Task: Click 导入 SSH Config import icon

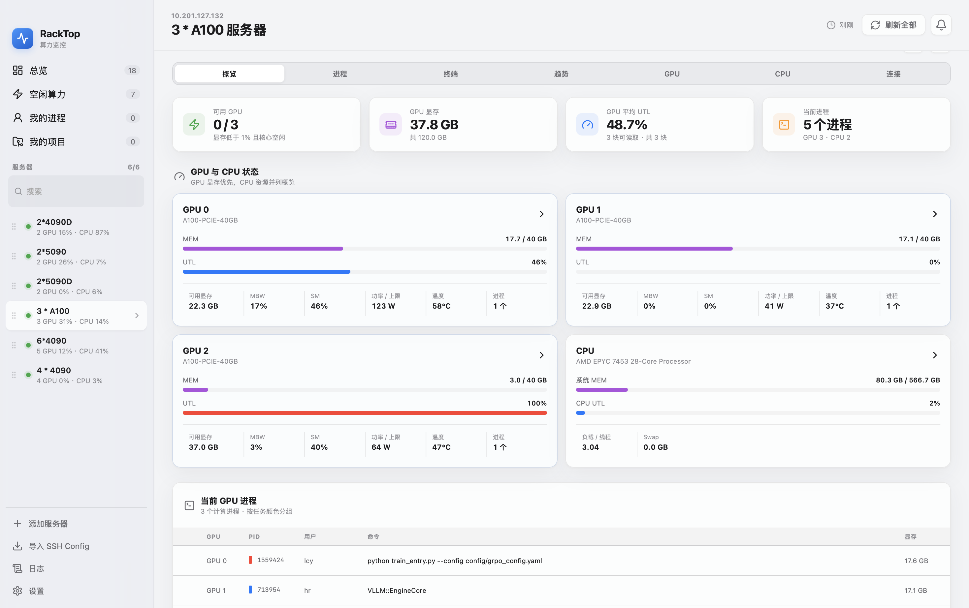Action: (x=17, y=546)
